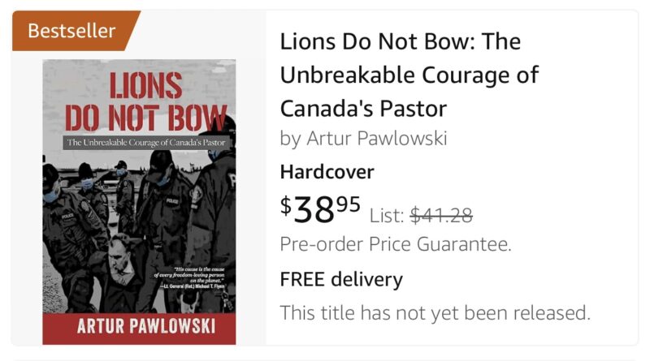The height and width of the screenshot is (361, 650).
Task: Click the red title text on the cover
Action: point(146,101)
